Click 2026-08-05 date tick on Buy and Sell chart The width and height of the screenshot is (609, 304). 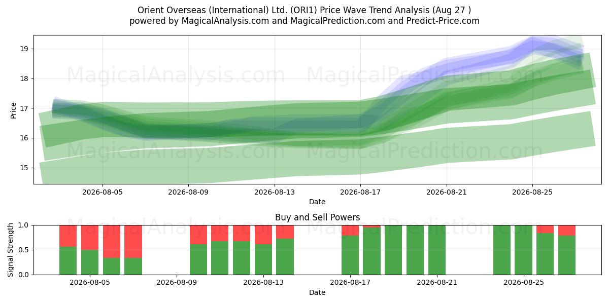click(90, 283)
